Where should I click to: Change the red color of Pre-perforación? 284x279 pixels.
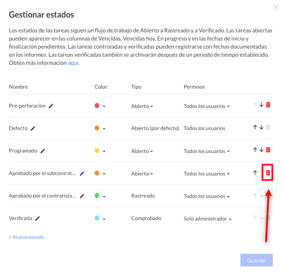pos(100,106)
